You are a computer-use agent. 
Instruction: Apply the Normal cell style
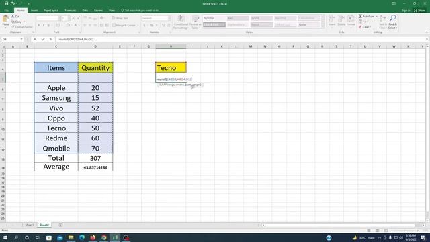pos(214,18)
